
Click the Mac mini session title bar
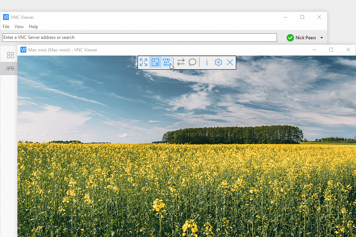pyautogui.click(x=74, y=50)
